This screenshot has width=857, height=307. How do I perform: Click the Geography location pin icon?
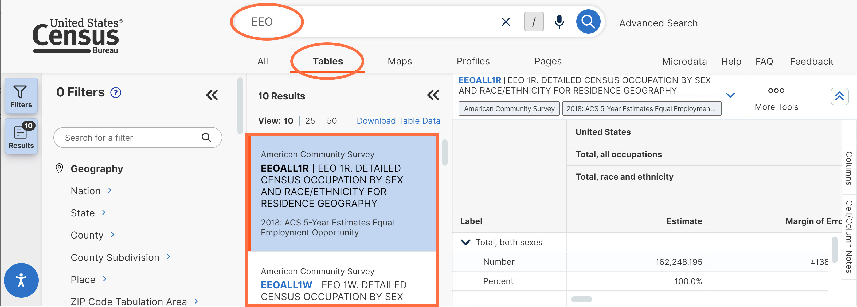tap(60, 169)
